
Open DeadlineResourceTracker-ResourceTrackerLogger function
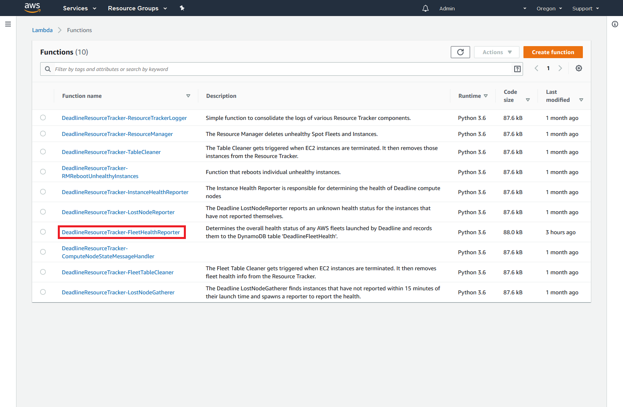tap(124, 118)
